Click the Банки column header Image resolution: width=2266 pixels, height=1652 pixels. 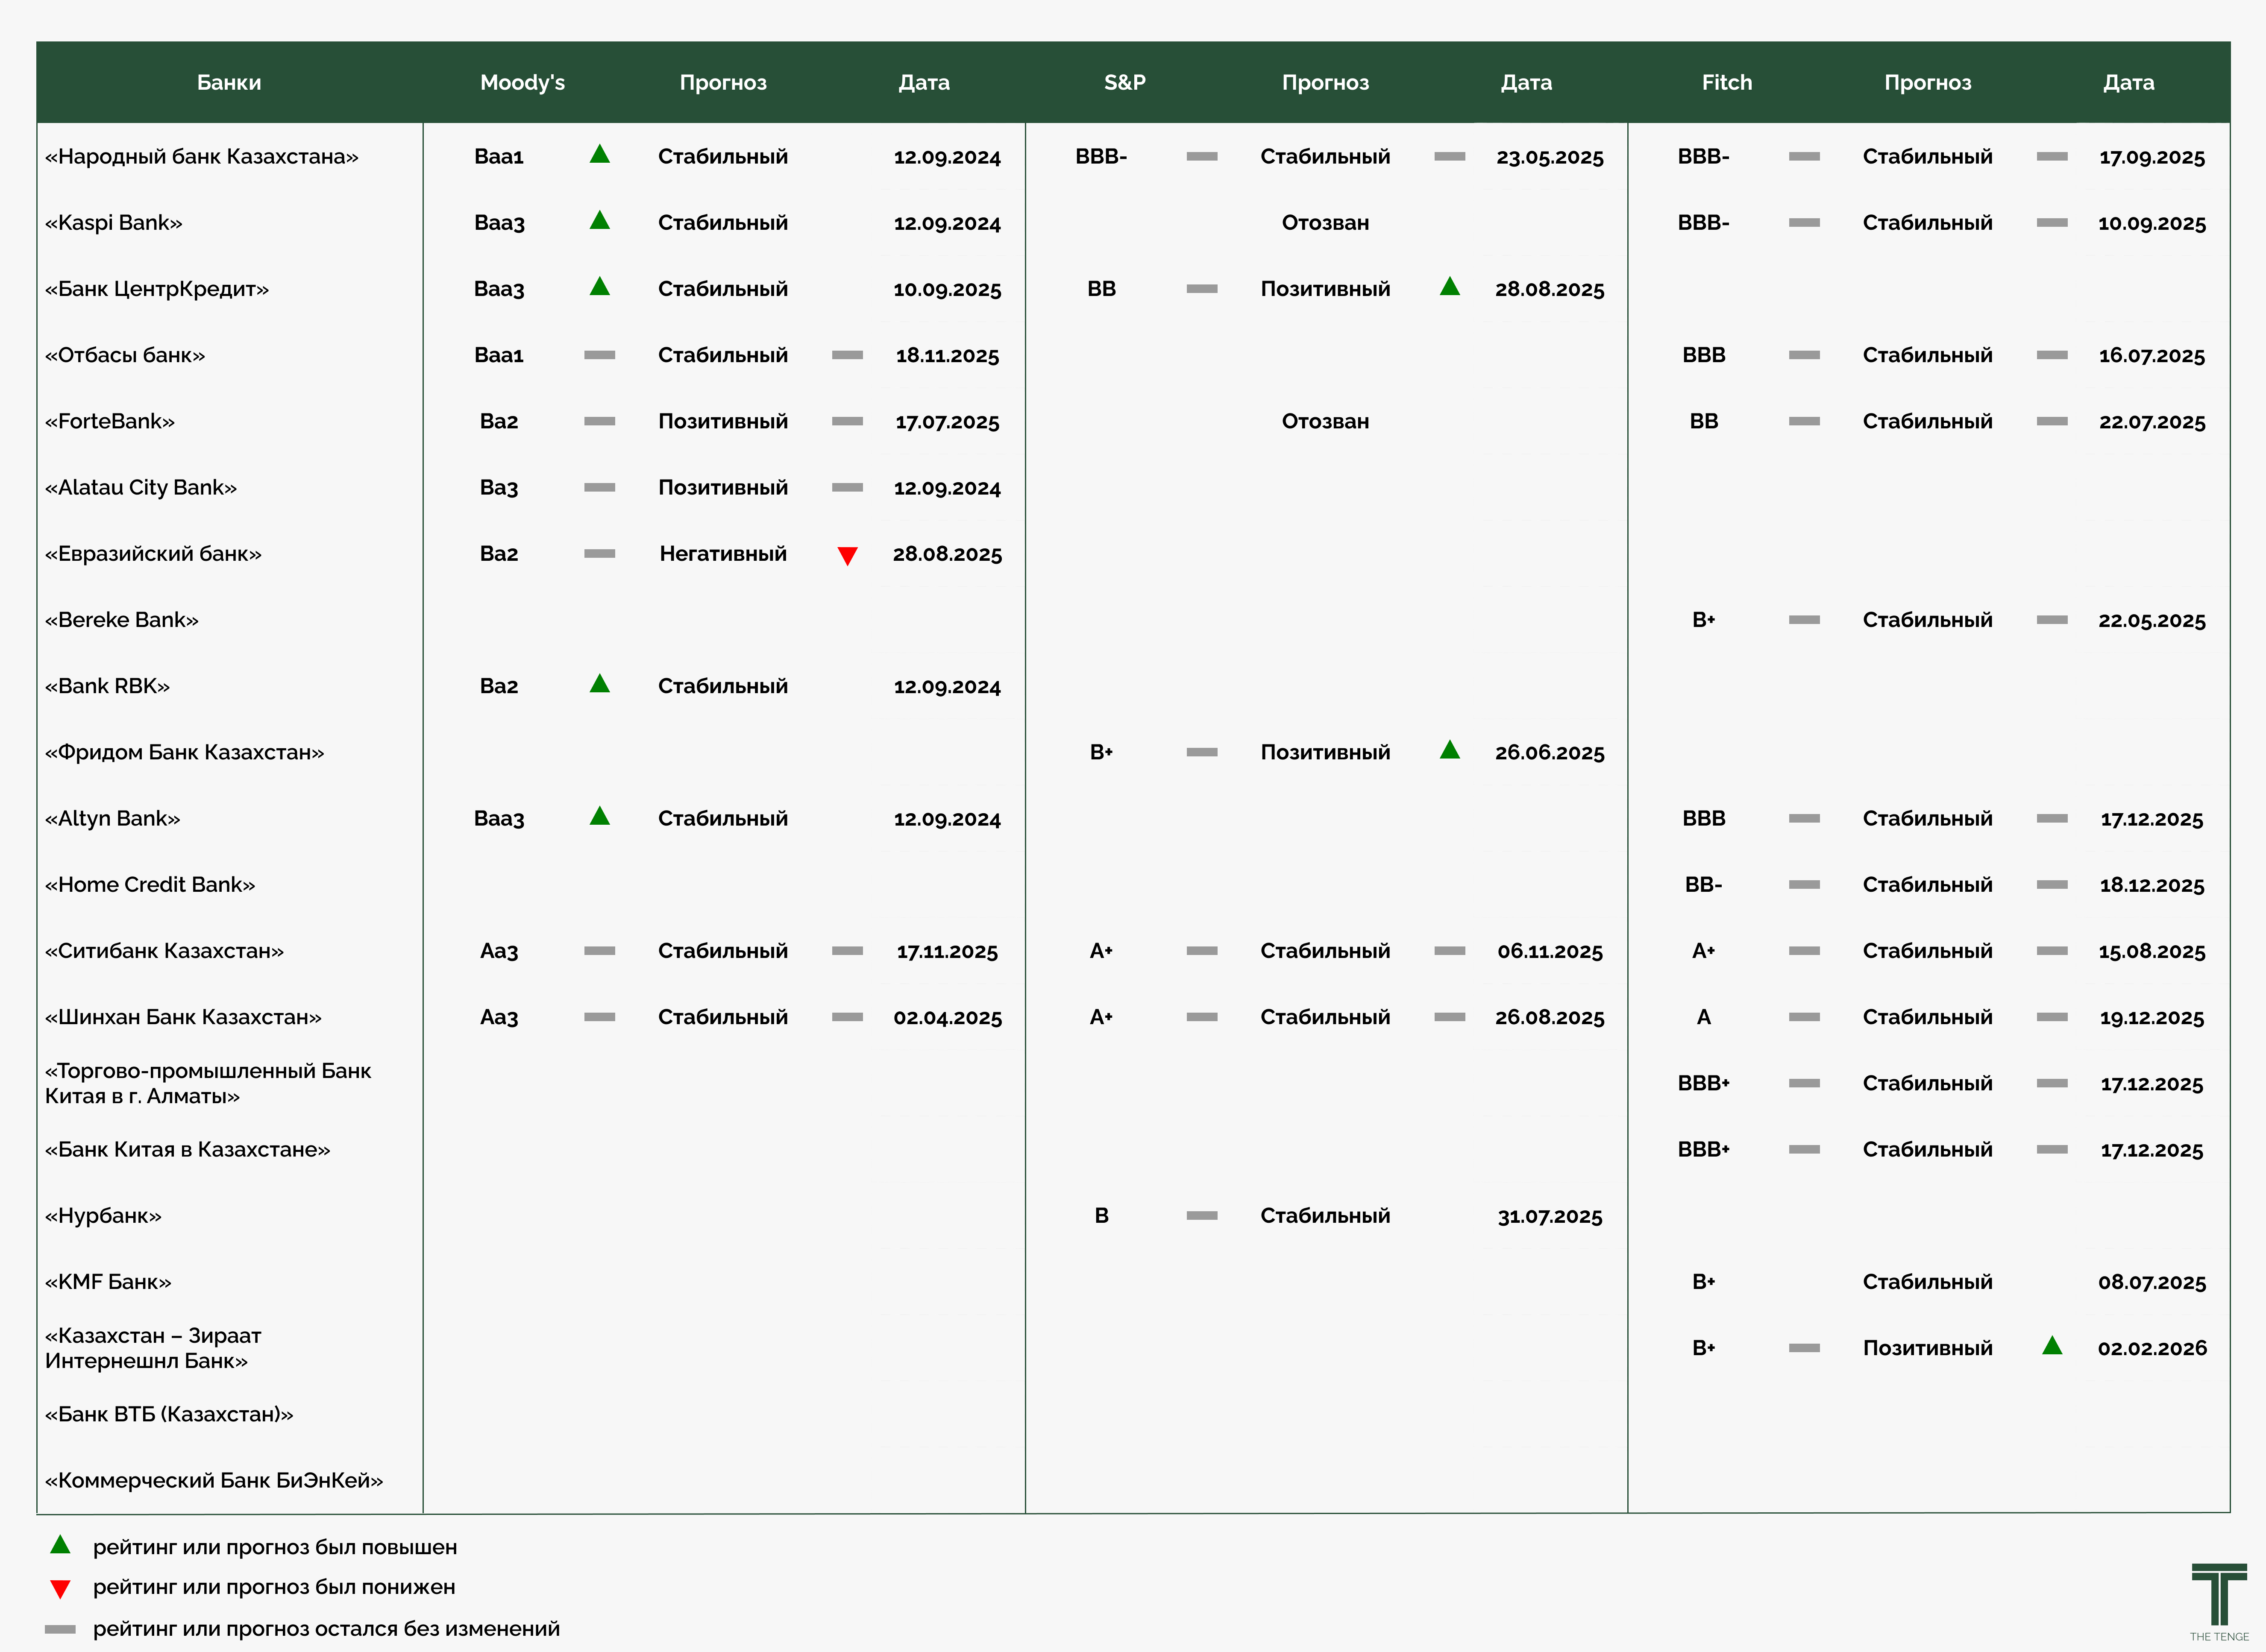[229, 82]
